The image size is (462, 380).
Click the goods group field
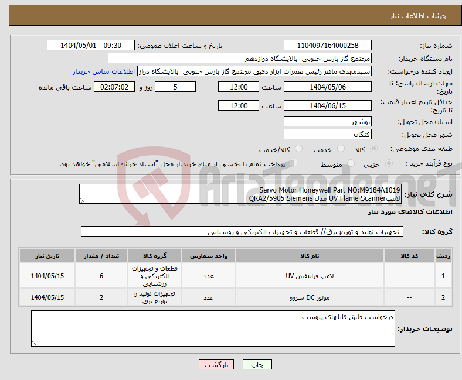click(242, 232)
